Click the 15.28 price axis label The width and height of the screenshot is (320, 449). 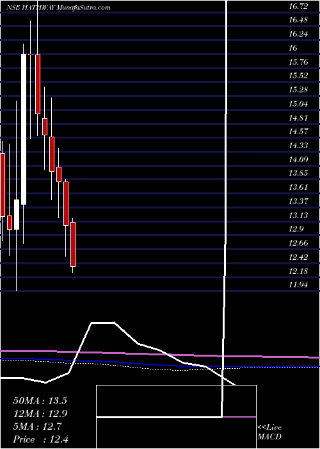(x=298, y=90)
